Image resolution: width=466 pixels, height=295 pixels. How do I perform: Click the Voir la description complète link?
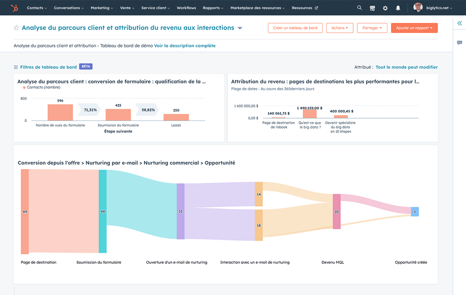point(184,45)
